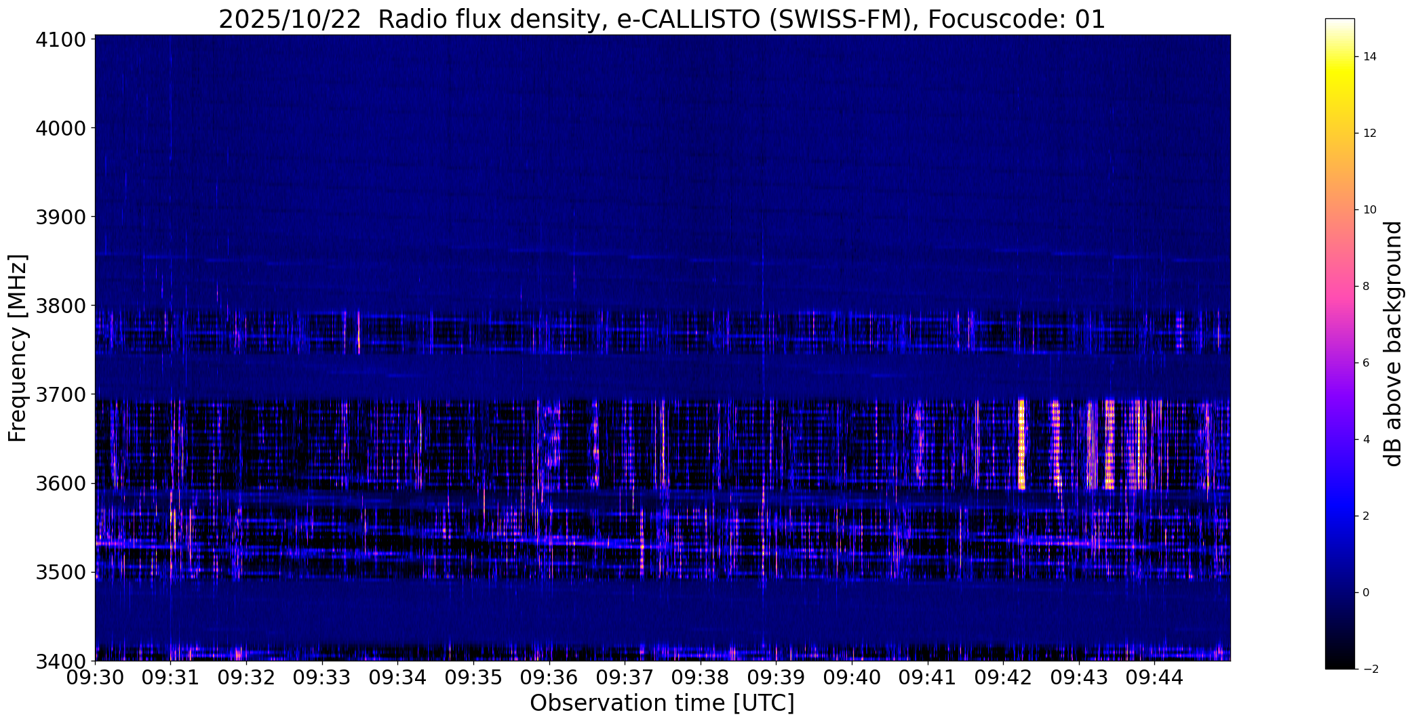Click the 'Frequency [MHz]' y-axis label

pos(18,348)
